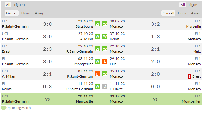203x114 pixels.
Task: Switch to right-side Ligue 1 filter
Action: tap(194, 5)
